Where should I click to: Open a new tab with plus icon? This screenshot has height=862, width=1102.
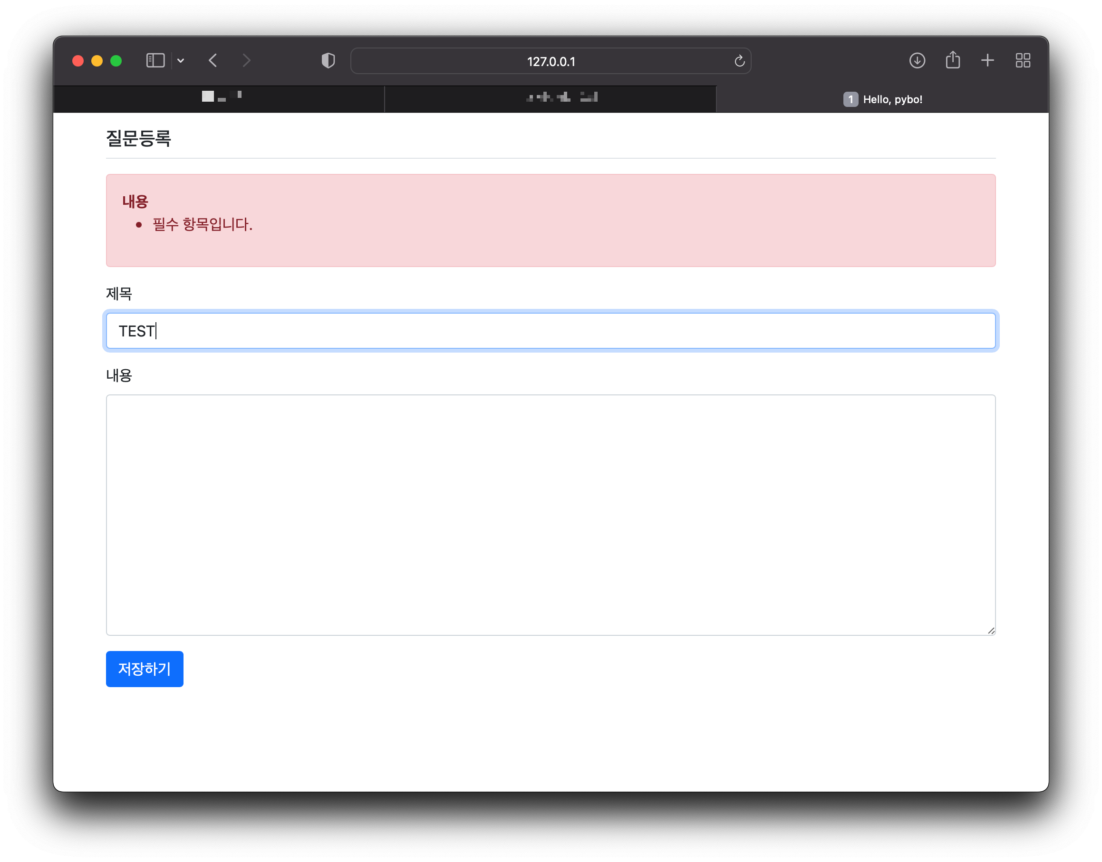point(987,60)
